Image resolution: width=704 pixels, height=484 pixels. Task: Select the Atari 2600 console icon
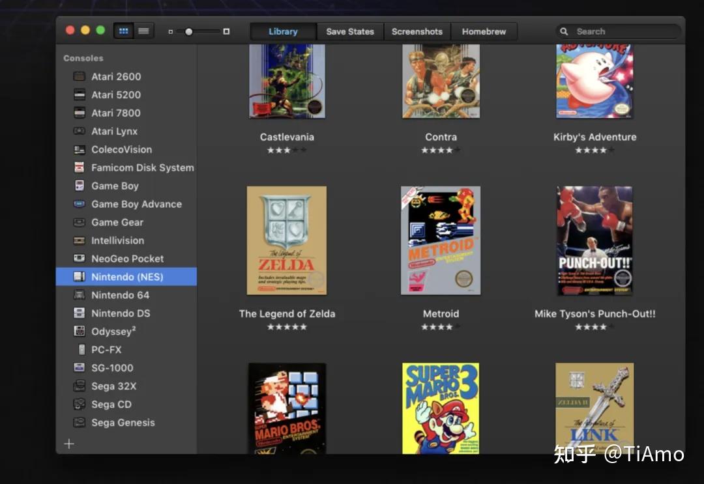[79, 76]
